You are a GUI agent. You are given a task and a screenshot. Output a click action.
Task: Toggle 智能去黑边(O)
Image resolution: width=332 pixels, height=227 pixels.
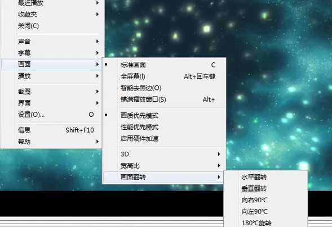tap(164, 88)
